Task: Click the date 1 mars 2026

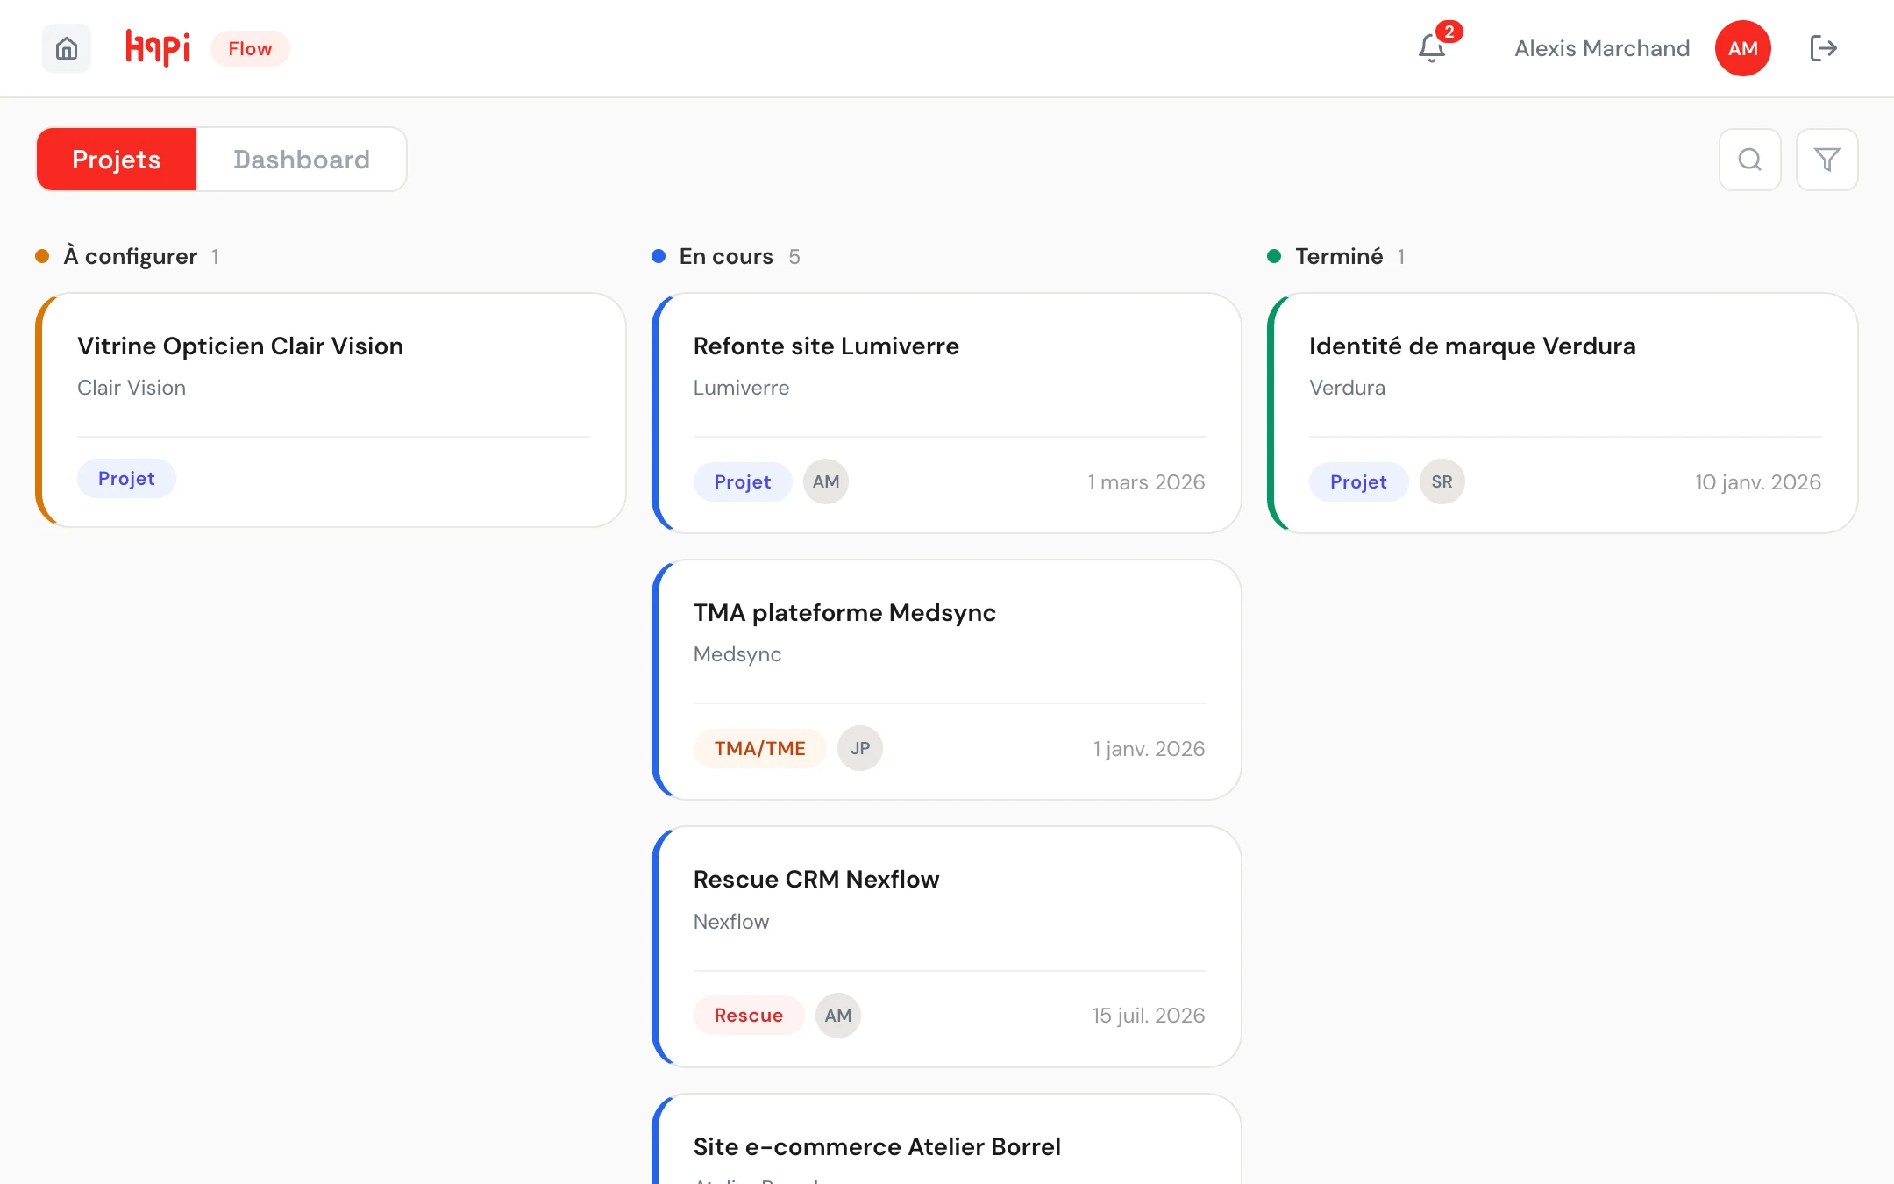Action: 1146,481
